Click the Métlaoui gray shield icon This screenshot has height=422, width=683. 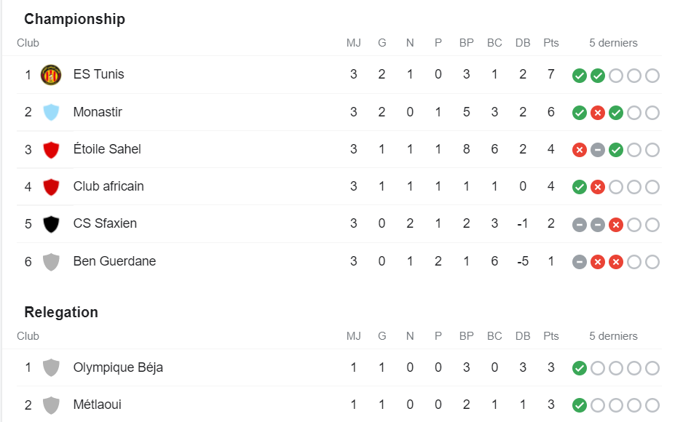(x=51, y=405)
